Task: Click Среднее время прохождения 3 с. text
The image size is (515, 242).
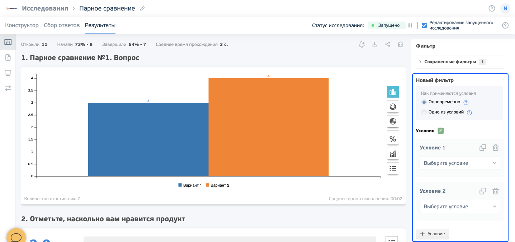Action: pyautogui.click(x=192, y=45)
